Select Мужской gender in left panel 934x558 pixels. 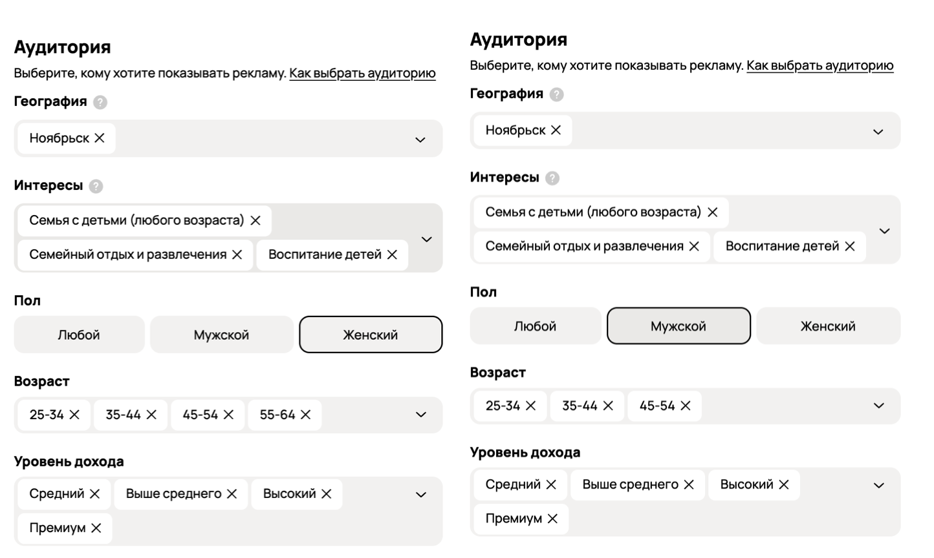point(221,335)
